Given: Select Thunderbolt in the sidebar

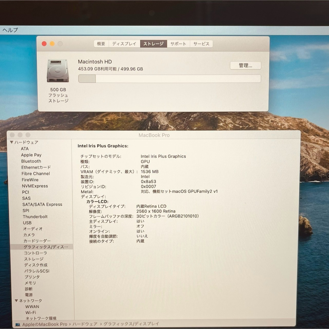Looking at the screenshot, I should tap(35, 217).
